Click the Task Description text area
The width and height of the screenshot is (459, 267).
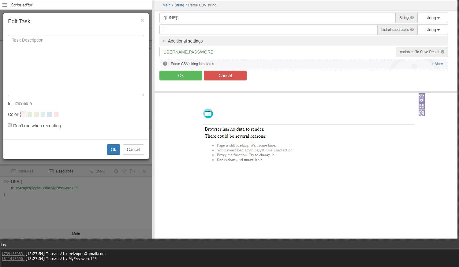[76, 65]
